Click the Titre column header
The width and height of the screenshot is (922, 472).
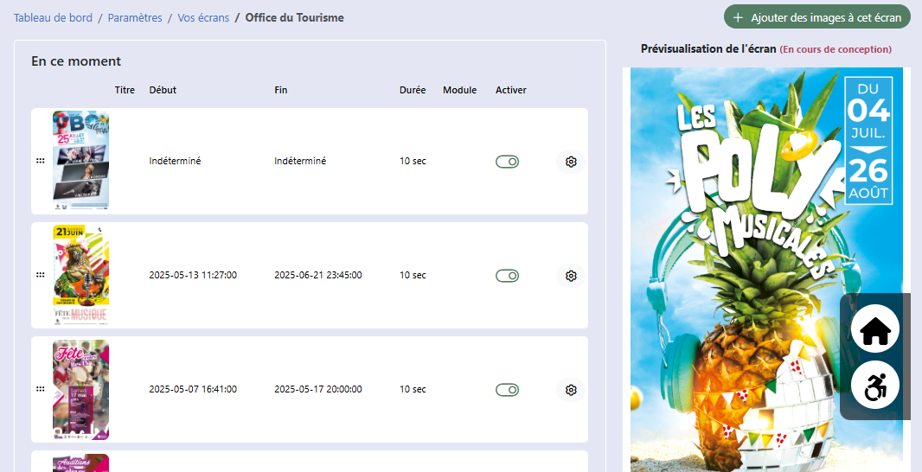[x=125, y=90]
